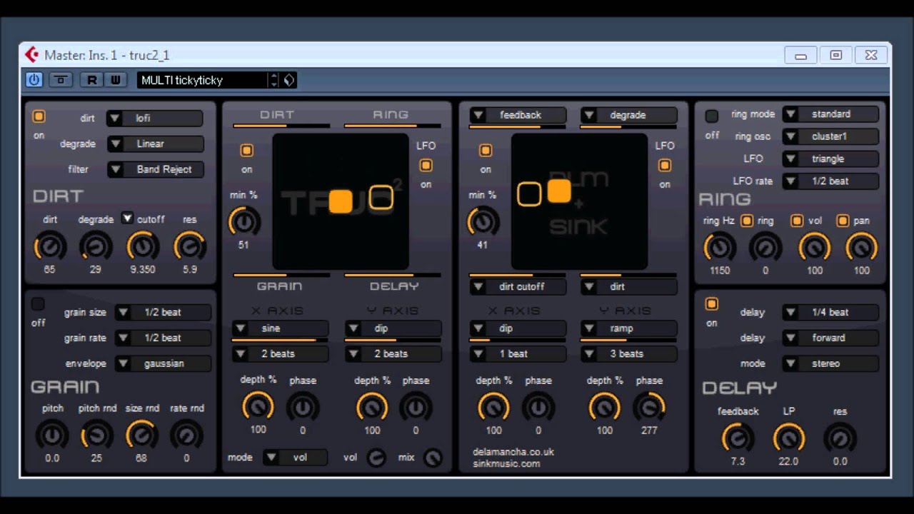914x514 pixels.
Task: Click the res knob showing 5.9
Action: tap(189, 247)
